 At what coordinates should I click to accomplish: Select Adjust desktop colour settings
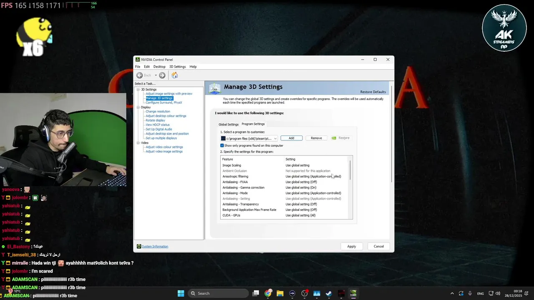point(166,116)
